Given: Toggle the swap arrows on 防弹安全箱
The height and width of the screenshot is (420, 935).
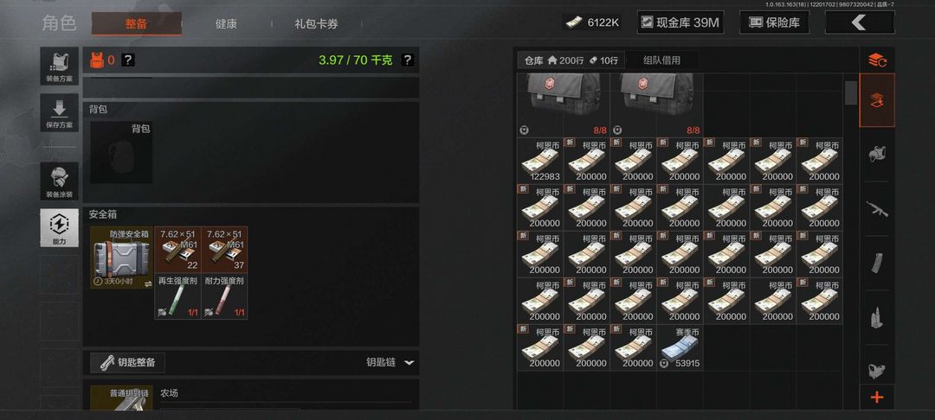Looking at the screenshot, I should (x=148, y=285).
